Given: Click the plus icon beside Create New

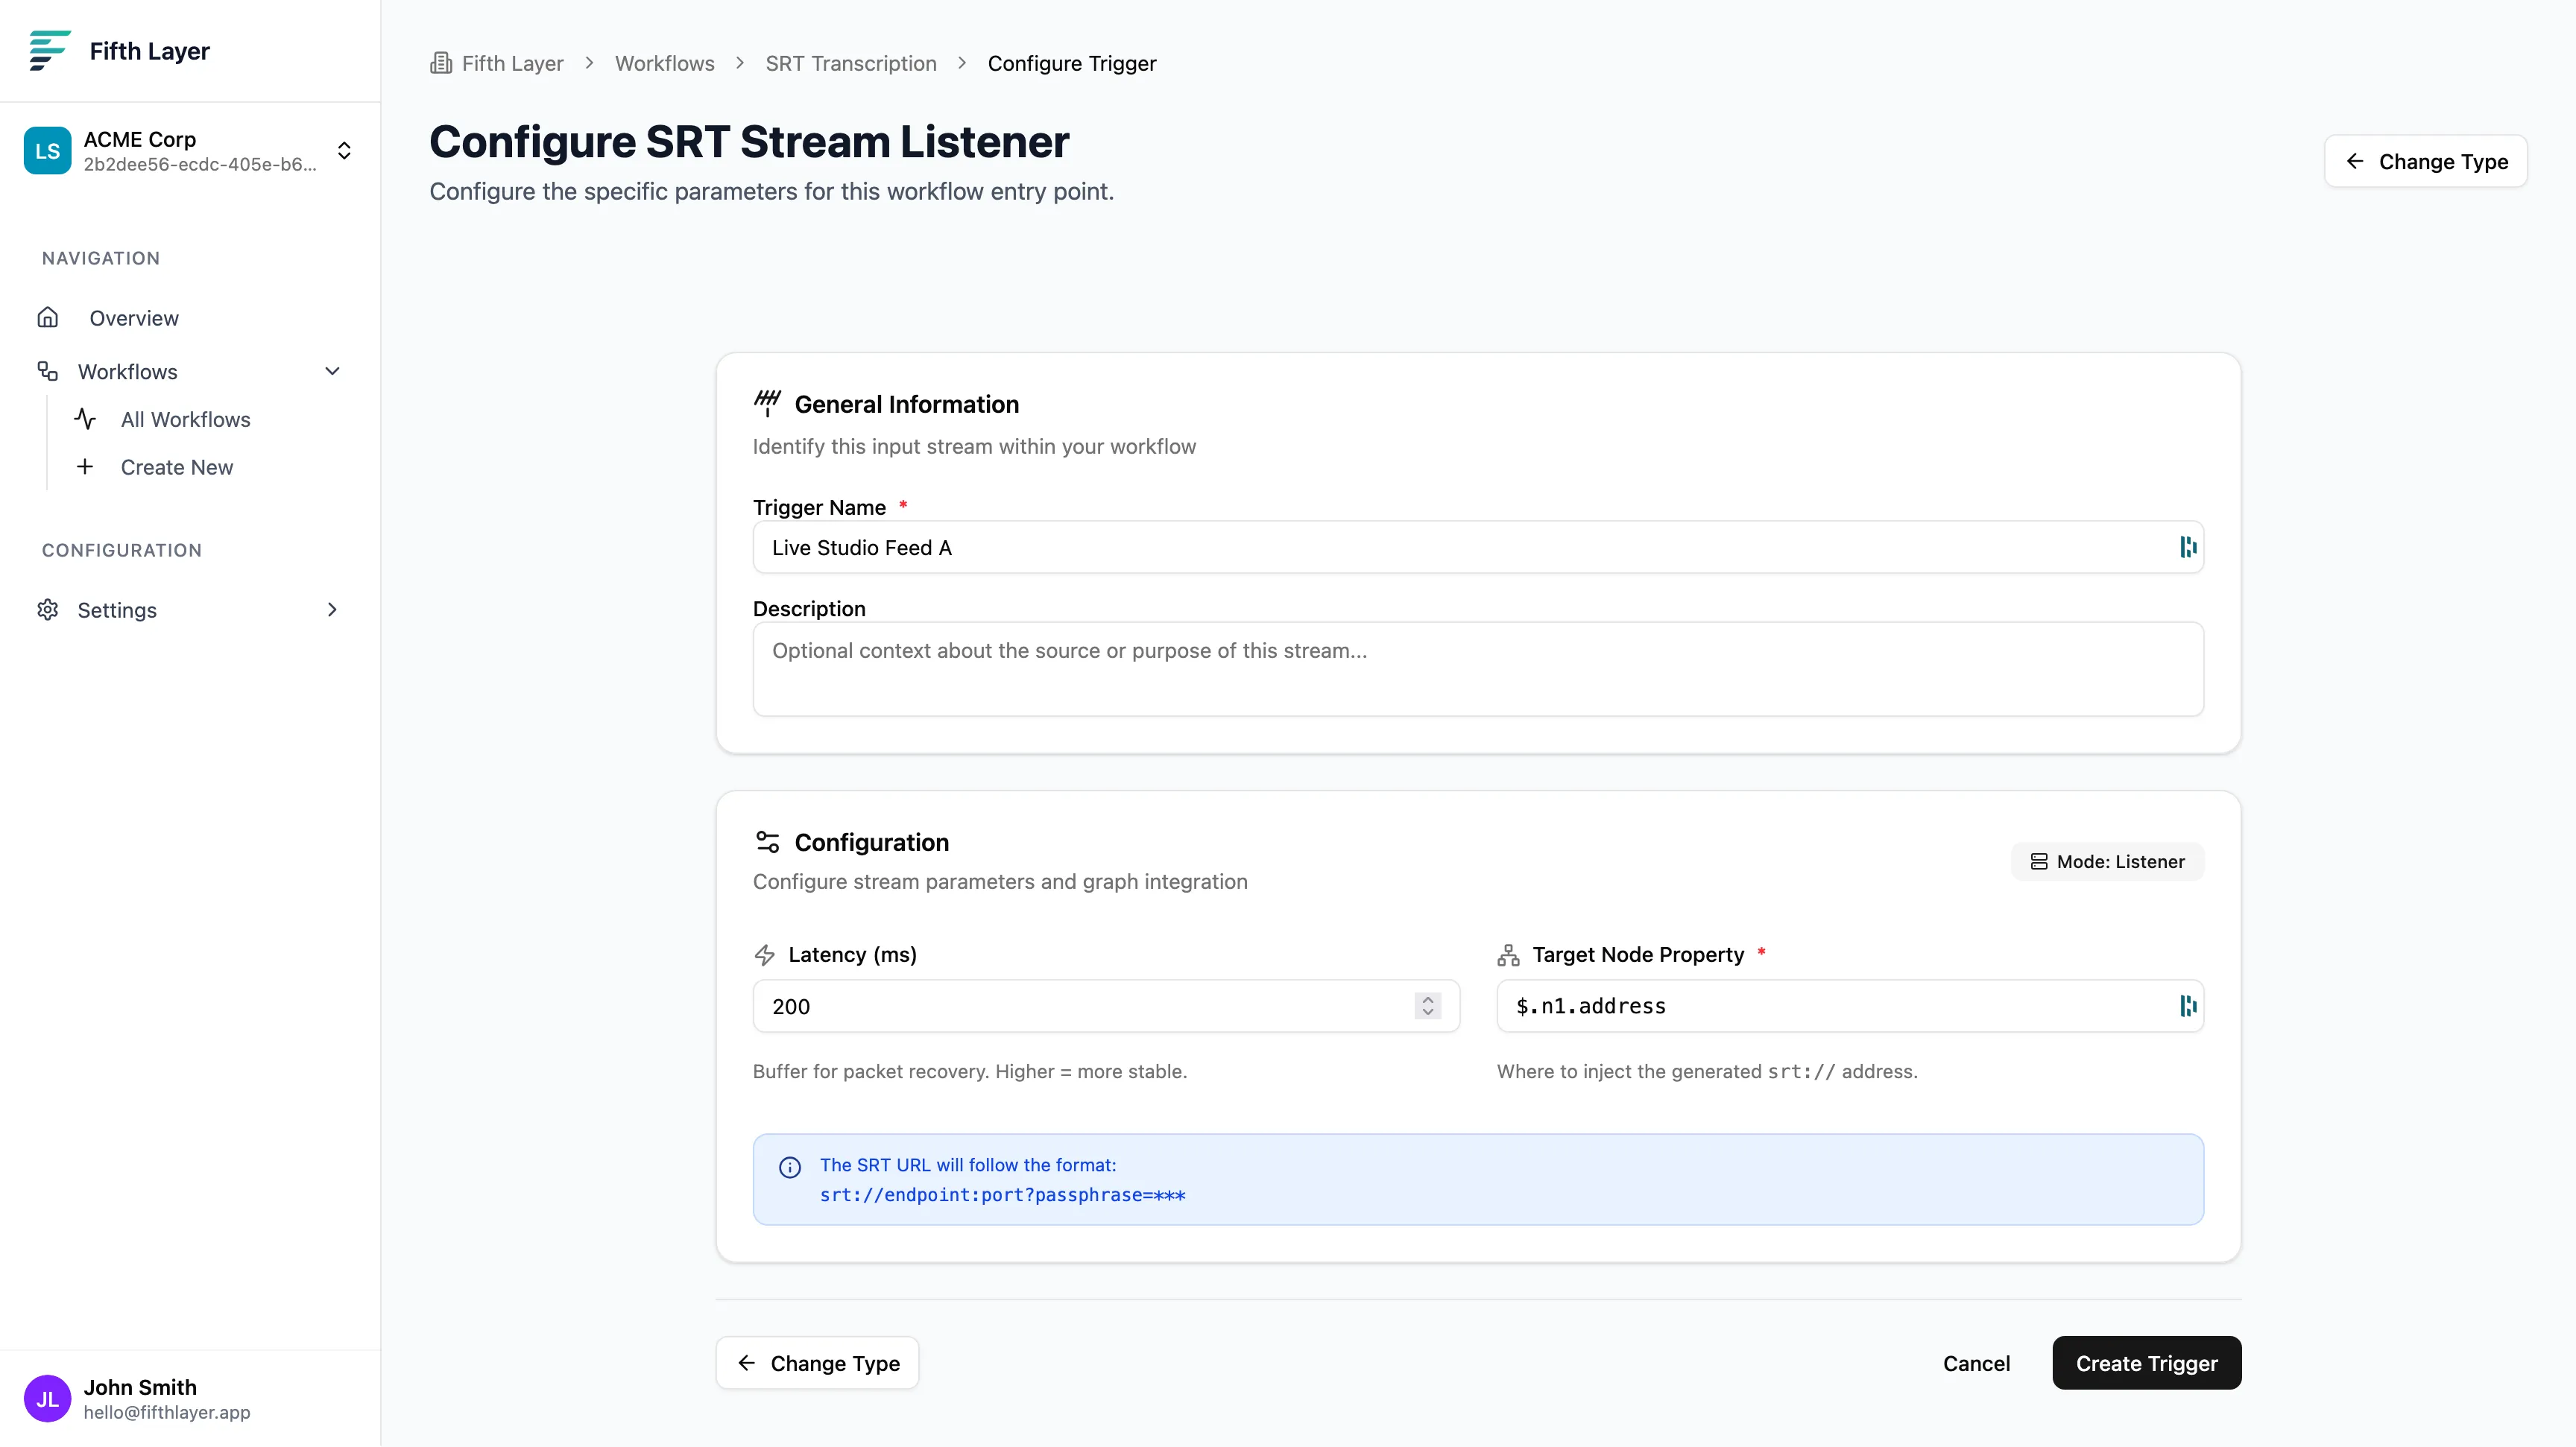Looking at the screenshot, I should coord(85,466).
